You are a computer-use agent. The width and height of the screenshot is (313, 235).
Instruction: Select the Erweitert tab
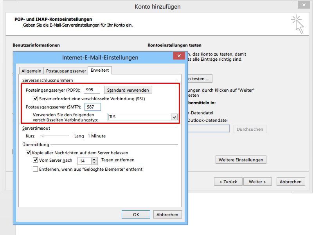[100, 70]
